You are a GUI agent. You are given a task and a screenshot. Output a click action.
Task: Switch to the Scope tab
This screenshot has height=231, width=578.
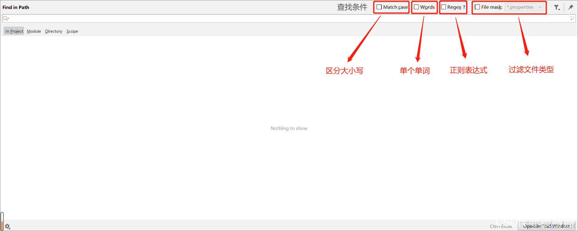coord(72,31)
